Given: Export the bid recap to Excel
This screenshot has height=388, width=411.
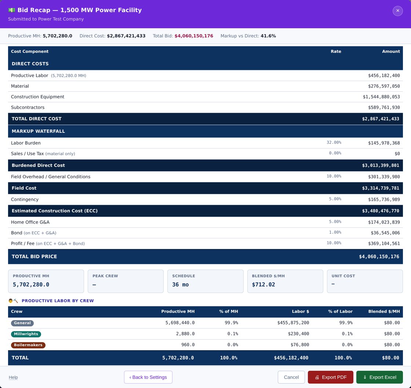Looking at the screenshot, I should coord(379,377).
